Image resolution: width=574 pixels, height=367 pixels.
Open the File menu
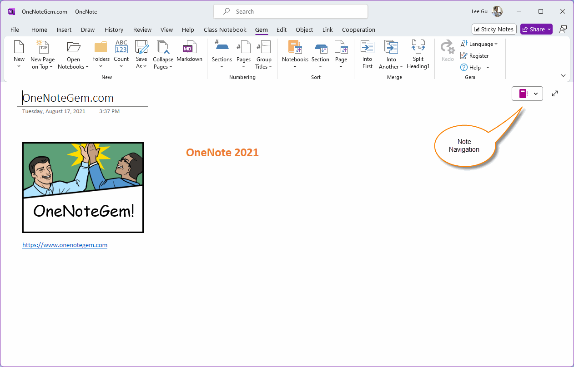tap(15, 30)
